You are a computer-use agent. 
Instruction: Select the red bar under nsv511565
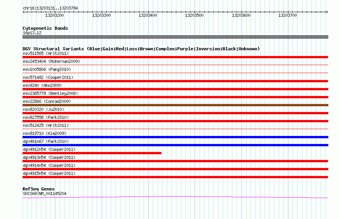tap(175, 57)
